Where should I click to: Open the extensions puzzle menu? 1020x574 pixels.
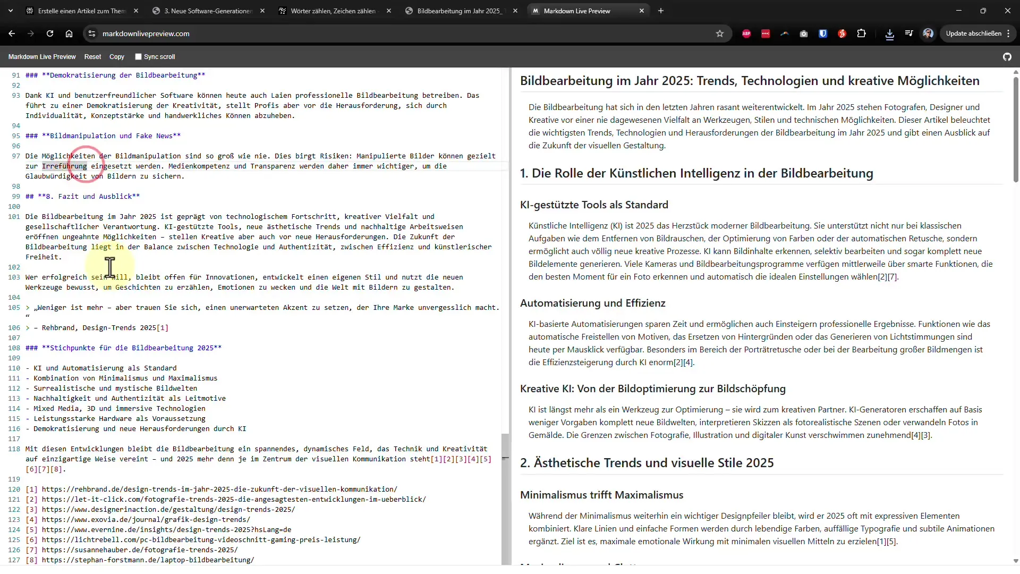coord(861,33)
